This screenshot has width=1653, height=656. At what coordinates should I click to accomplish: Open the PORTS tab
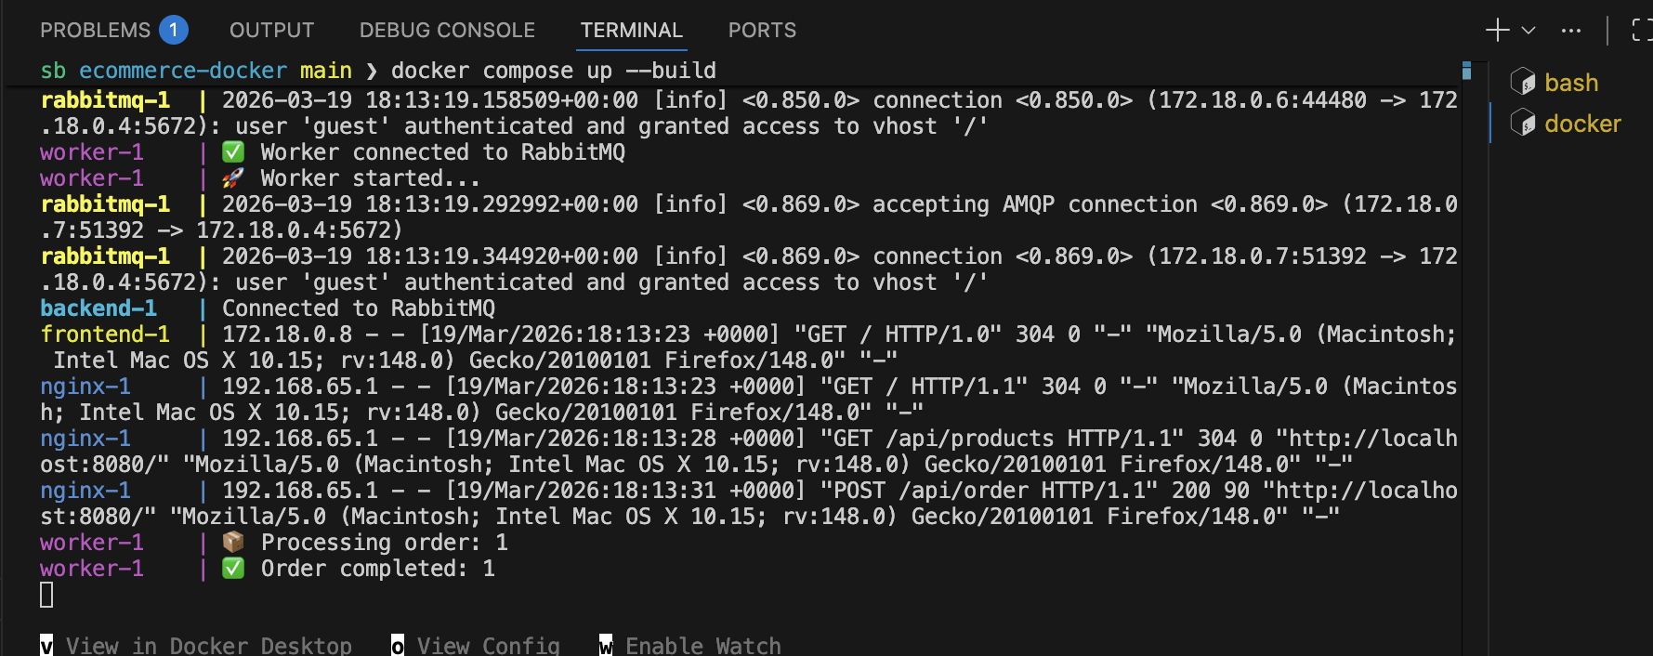(x=762, y=31)
